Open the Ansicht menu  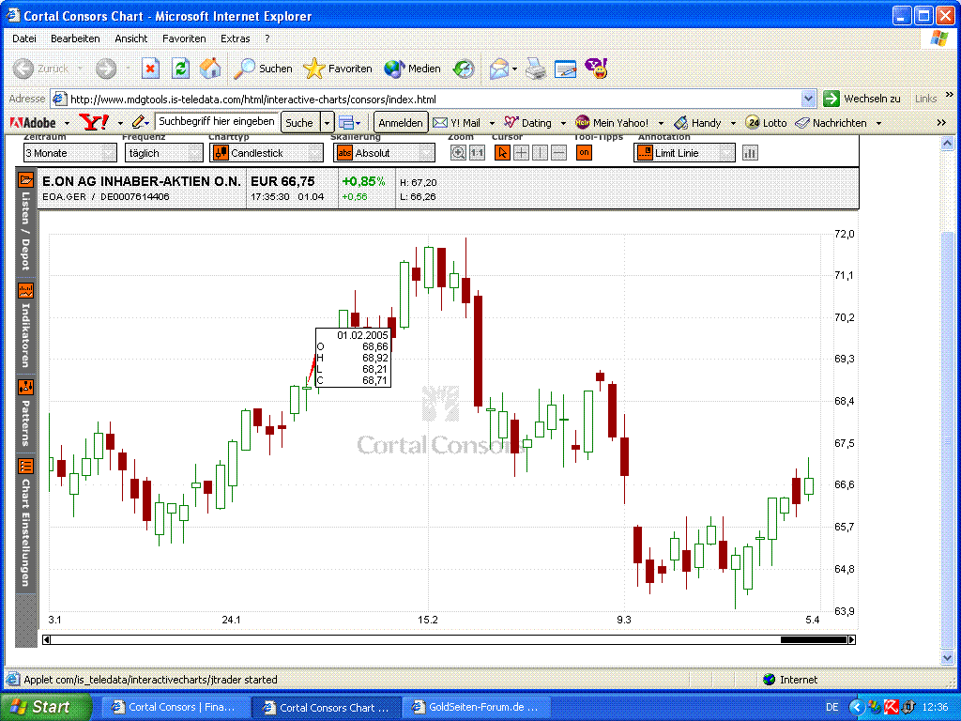coord(131,38)
